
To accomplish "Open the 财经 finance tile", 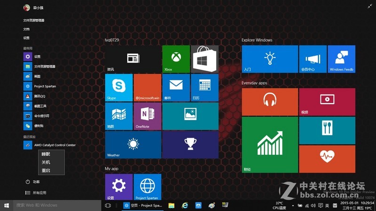I will click(x=270, y=145).
